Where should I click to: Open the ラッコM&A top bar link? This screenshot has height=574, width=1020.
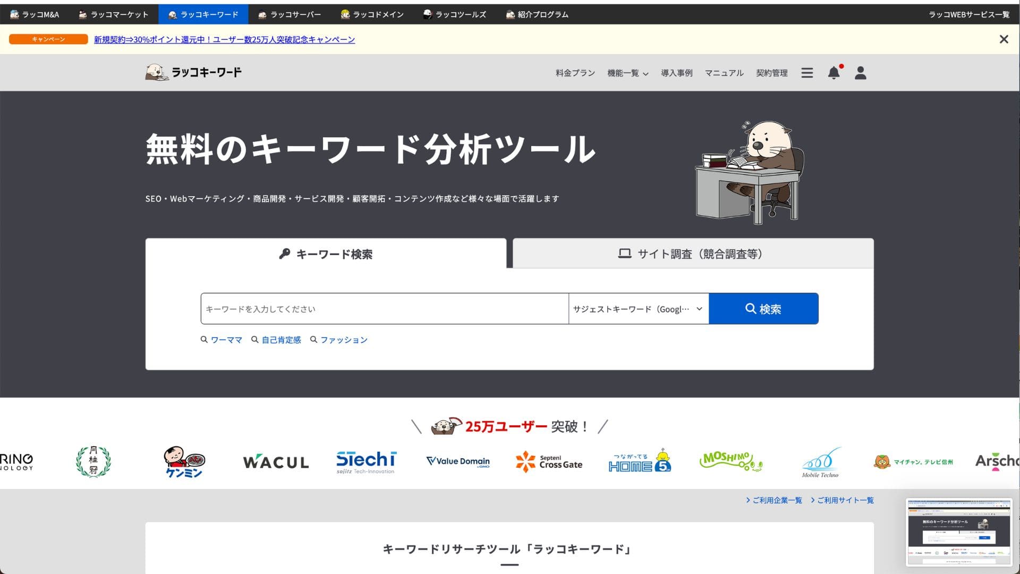coord(35,14)
